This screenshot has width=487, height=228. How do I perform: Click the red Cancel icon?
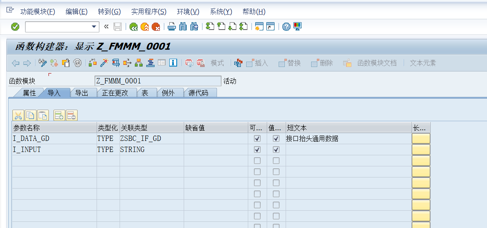coord(156,27)
